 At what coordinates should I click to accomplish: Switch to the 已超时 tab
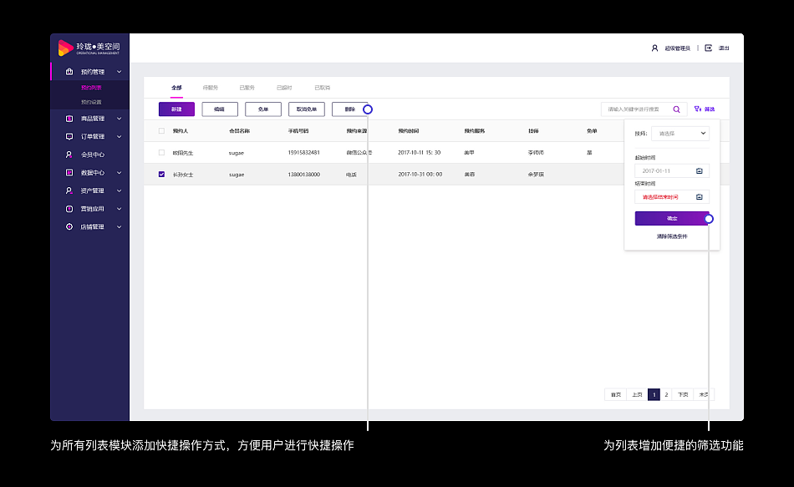click(284, 88)
